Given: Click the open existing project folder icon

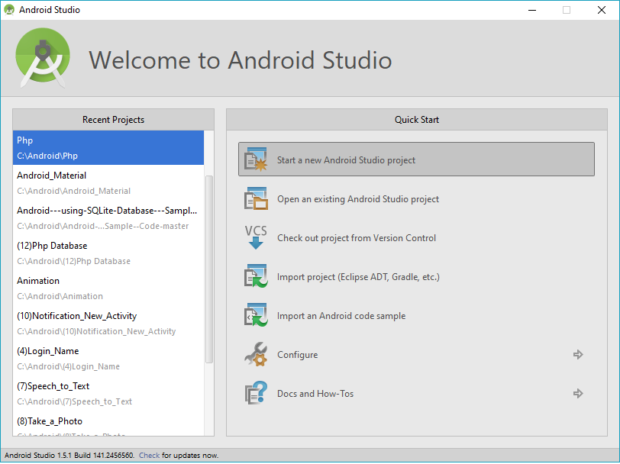Looking at the screenshot, I should click(256, 198).
